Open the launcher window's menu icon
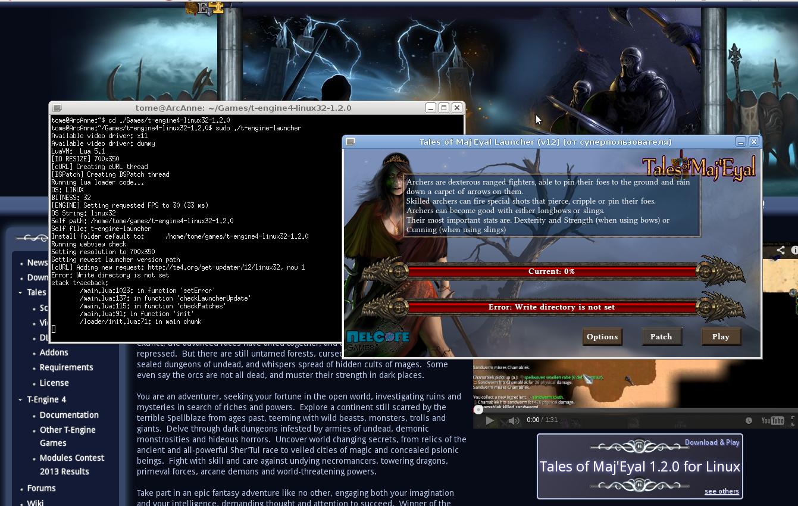798x506 pixels. pyautogui.click(x=351, y=142)
